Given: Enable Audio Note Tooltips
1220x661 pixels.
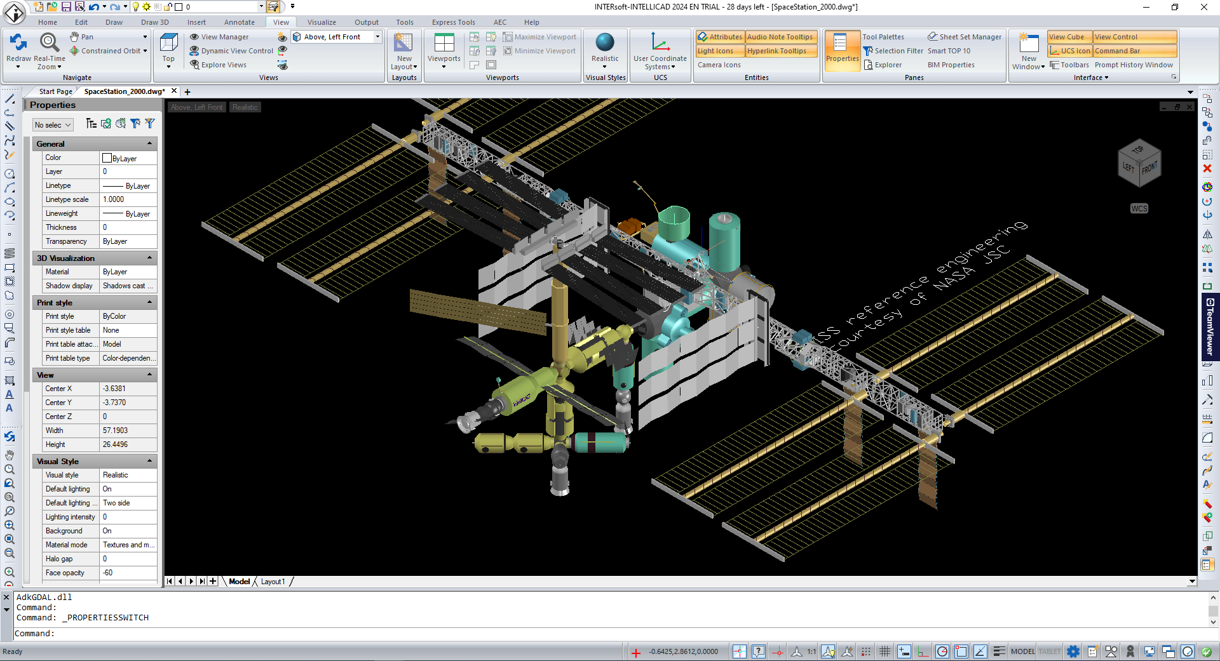Looking at the screenshot, I should (780, 37).
